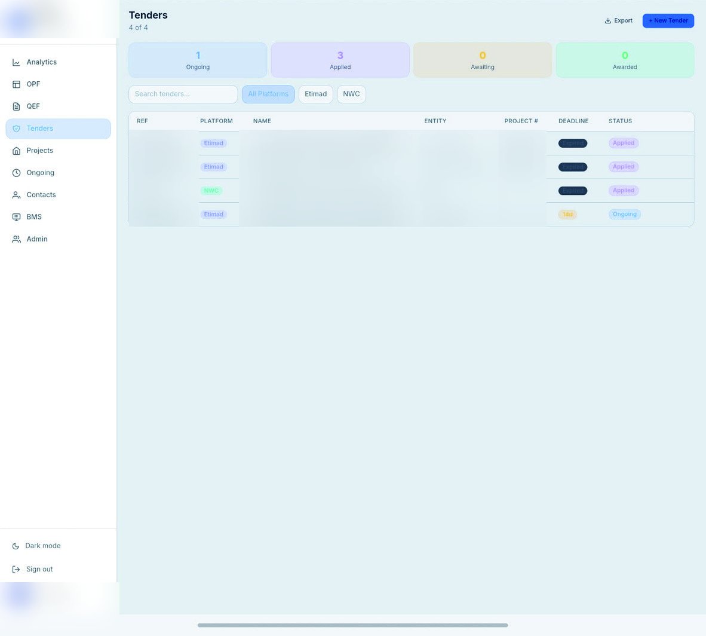706x636 pixels.
Task: Click the Dark mode moon icon
Action: pos(16,546)
